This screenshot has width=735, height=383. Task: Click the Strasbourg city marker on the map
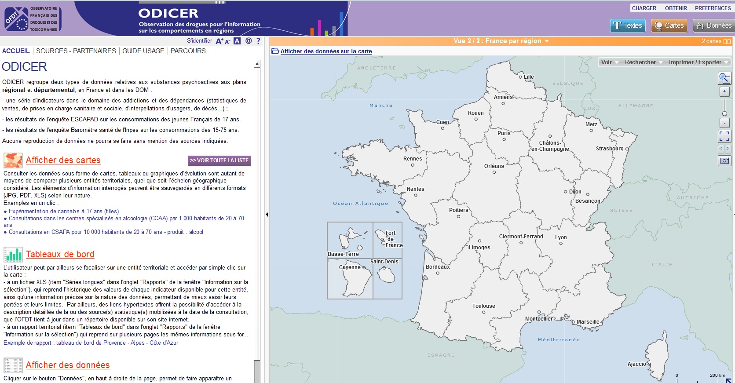[x=627, y=149]
